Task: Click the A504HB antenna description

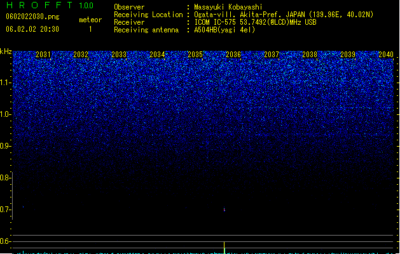Action: (x=224, y=30)
